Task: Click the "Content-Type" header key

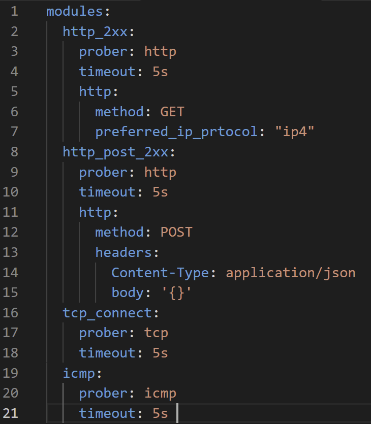Action: 160,273
